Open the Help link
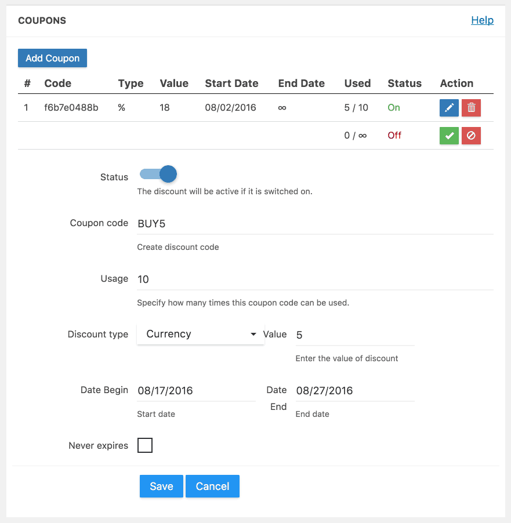 click(483, 20)
